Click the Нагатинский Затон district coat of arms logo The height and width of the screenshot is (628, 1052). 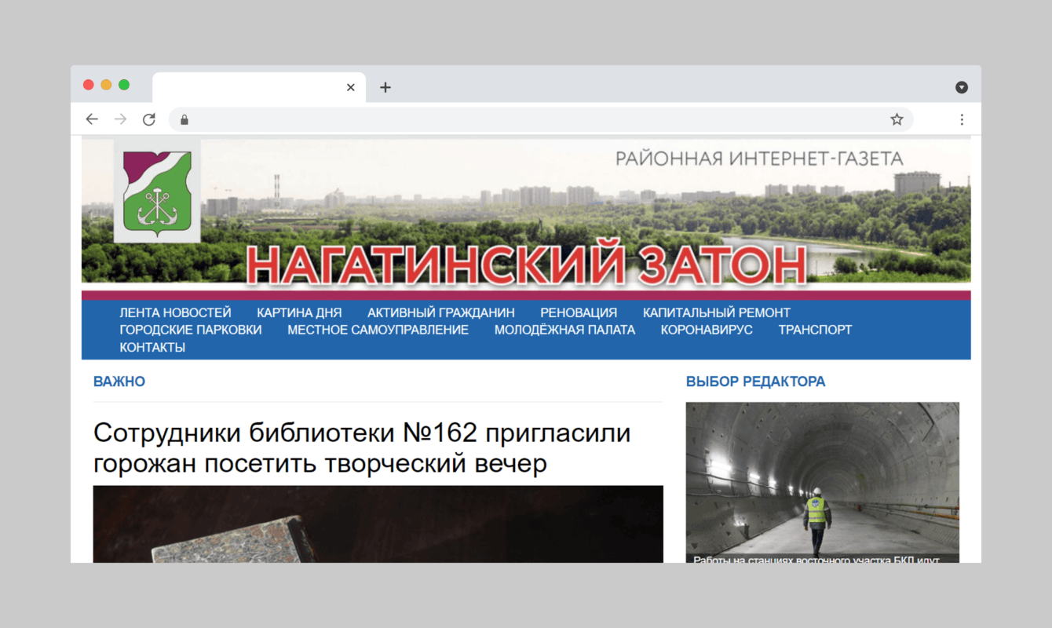click(156, 192)
